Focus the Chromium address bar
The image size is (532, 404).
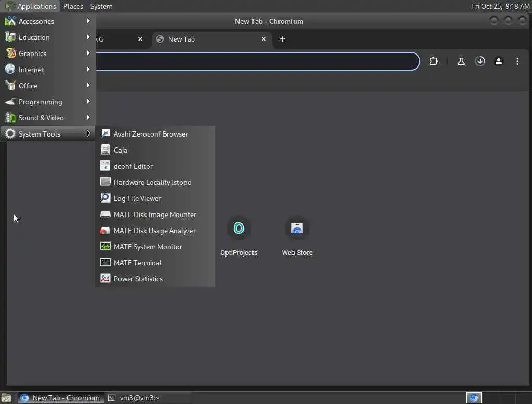(x=257, y=61)
